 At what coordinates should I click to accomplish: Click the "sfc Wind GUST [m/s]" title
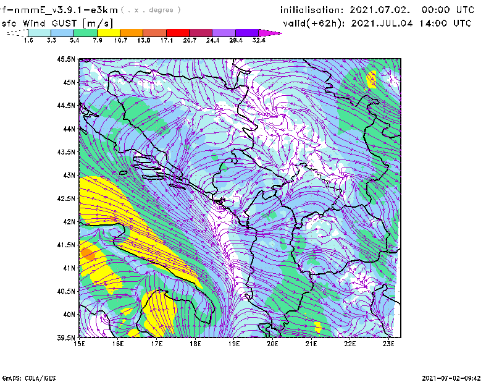[x=57, y=23]
